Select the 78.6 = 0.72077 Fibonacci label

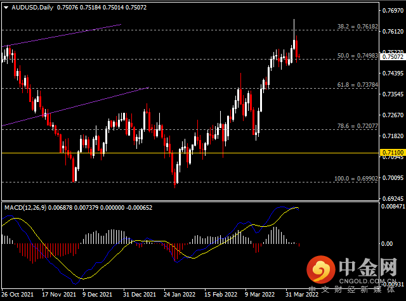(358, 126)
